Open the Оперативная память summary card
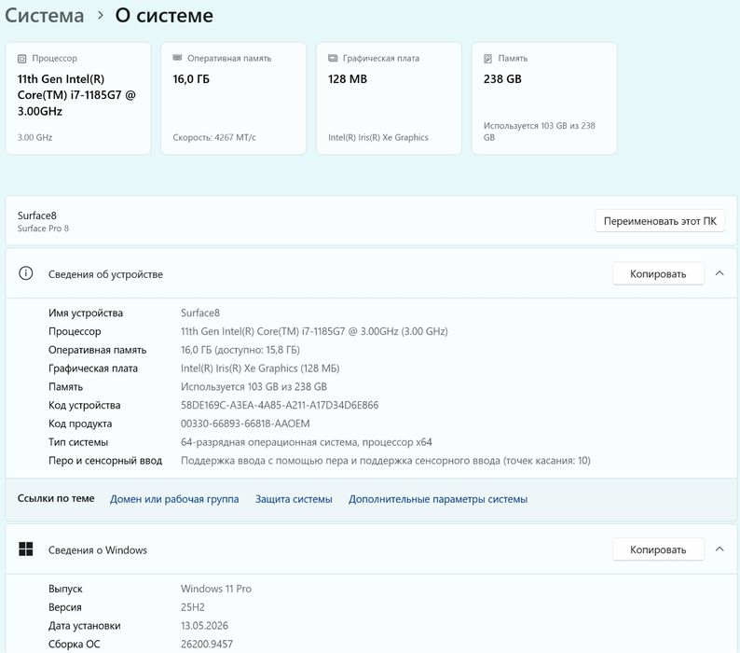740x653 pixels. coord(234,98)
